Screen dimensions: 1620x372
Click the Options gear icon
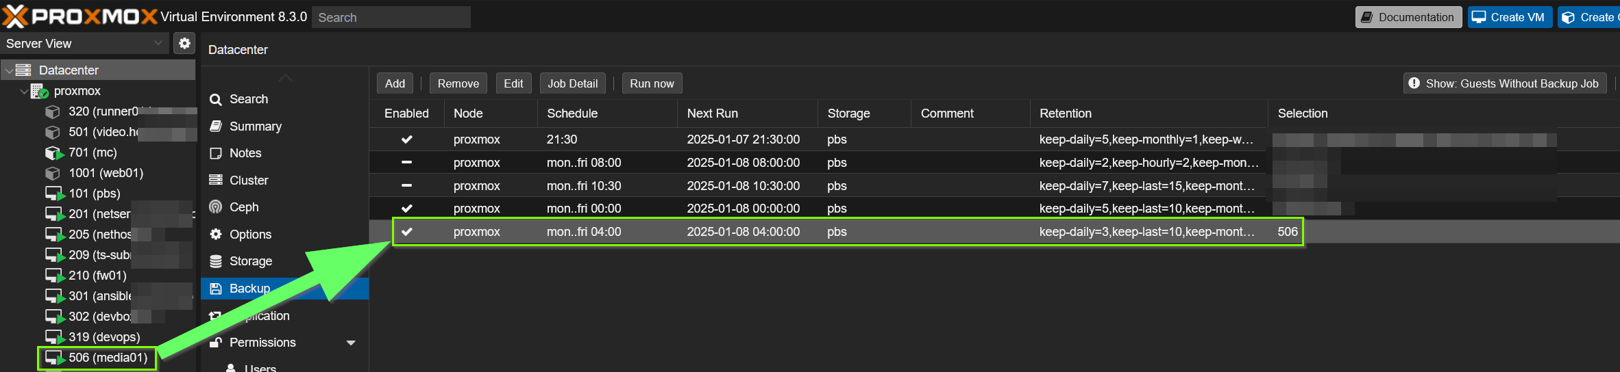click(x=216, y=234)
